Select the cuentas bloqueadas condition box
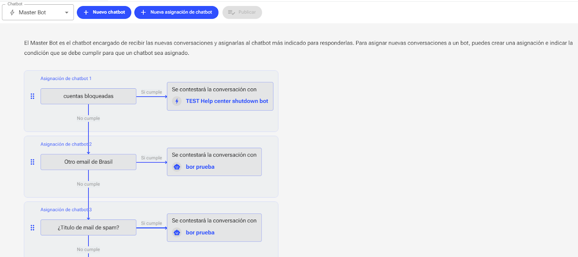578x257 pixels. (89, 96)
